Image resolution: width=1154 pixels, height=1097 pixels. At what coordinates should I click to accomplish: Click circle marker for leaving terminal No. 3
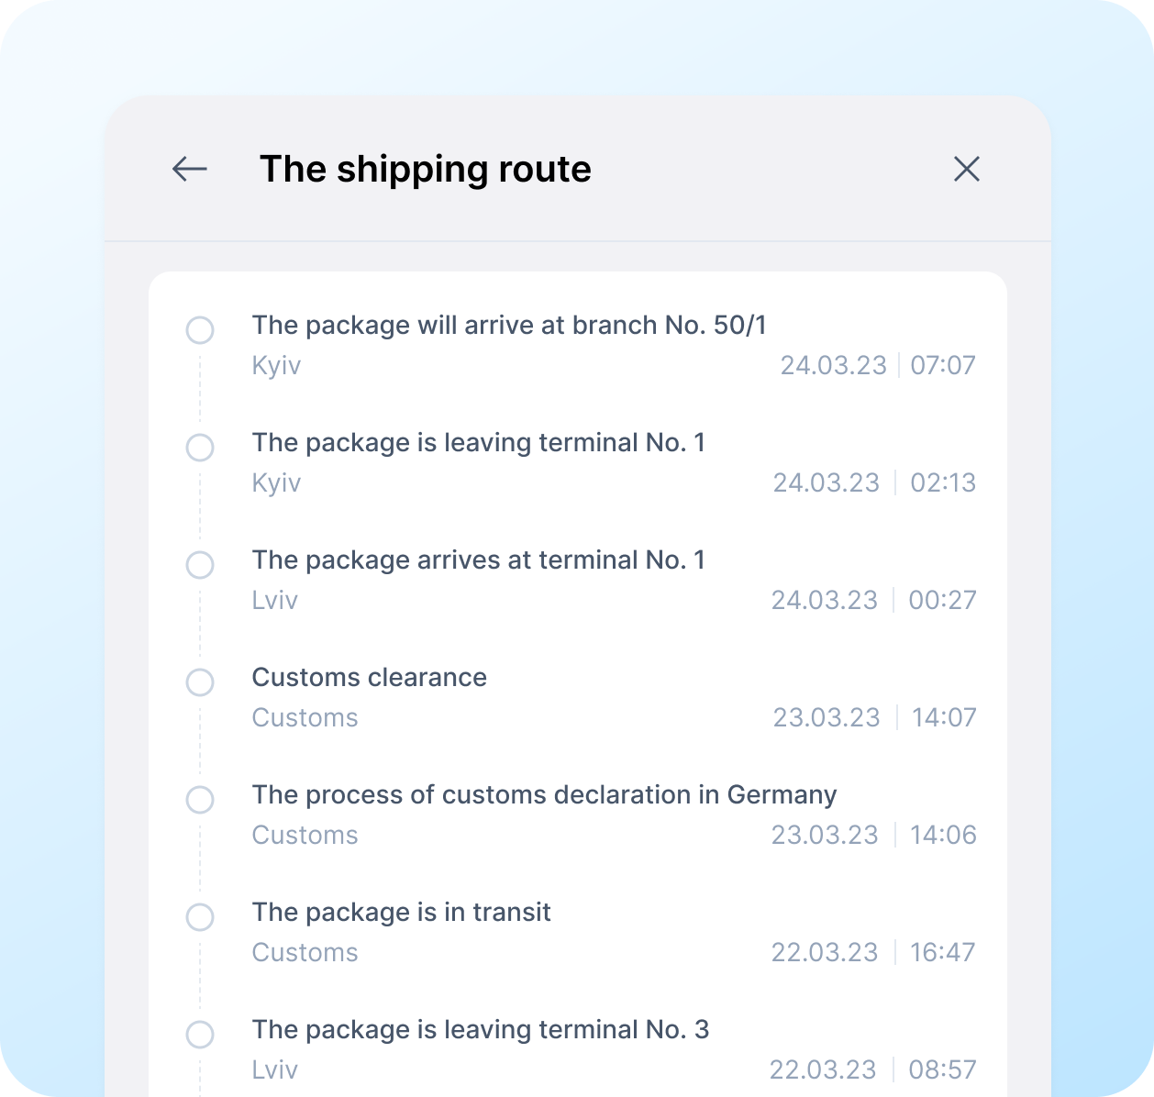click(x=200, y=1035)
